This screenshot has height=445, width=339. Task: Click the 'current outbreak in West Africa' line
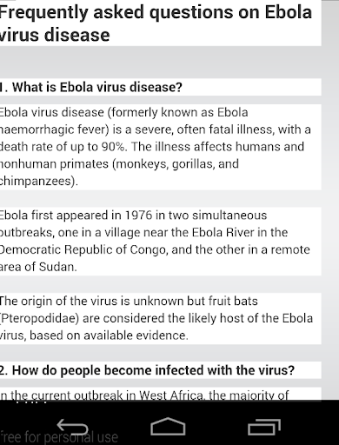click(144, 395)
